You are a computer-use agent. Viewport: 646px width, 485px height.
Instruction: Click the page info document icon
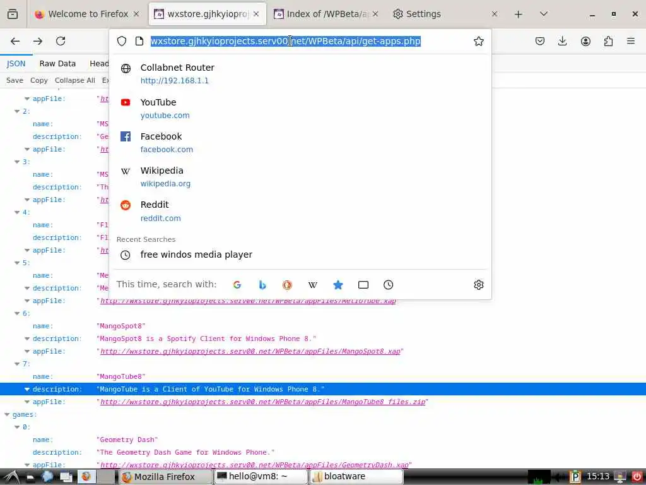click(x=139, y=41)
